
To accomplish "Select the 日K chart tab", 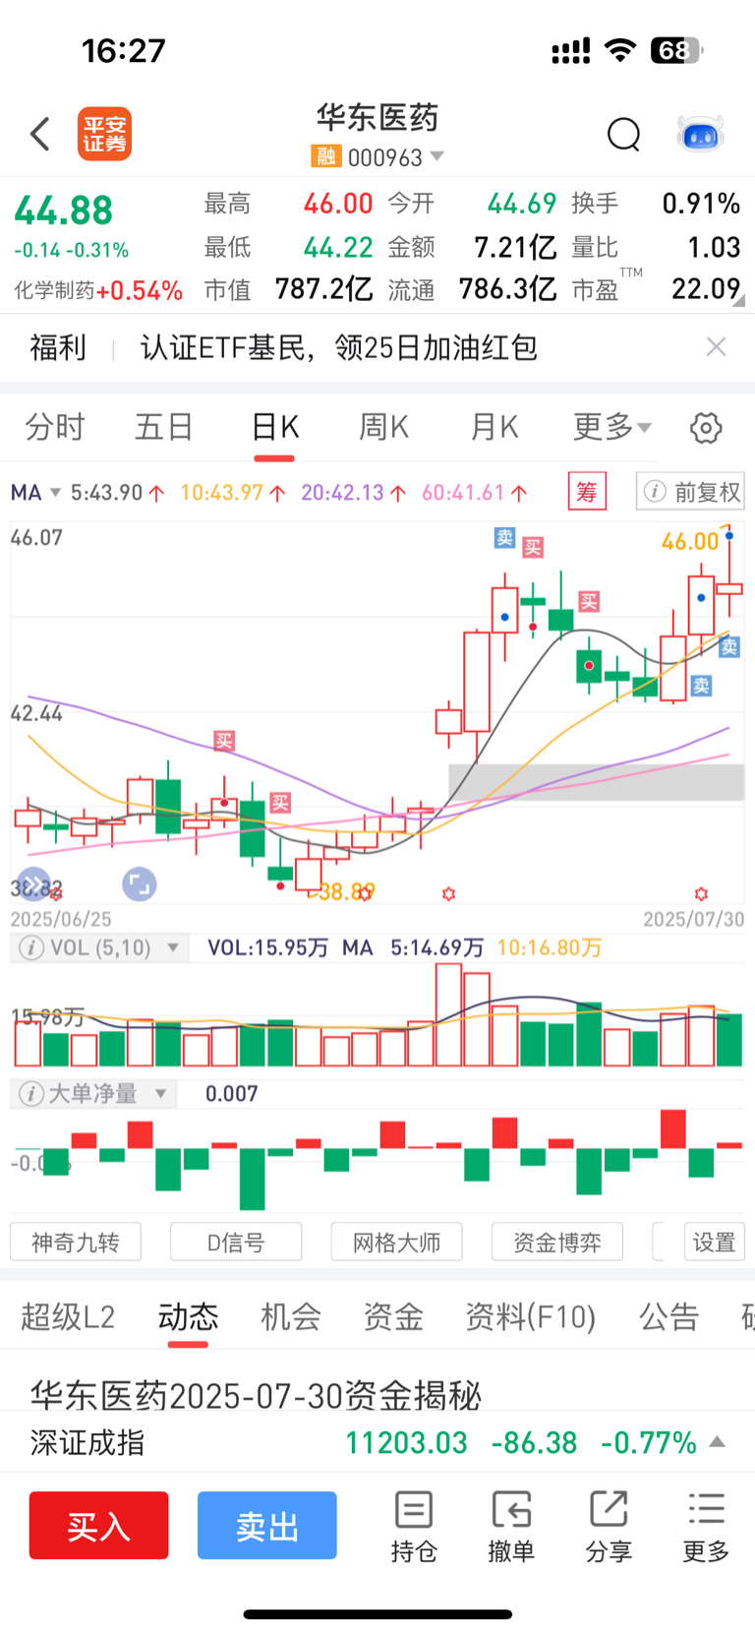I will click(x=274, y=427).
